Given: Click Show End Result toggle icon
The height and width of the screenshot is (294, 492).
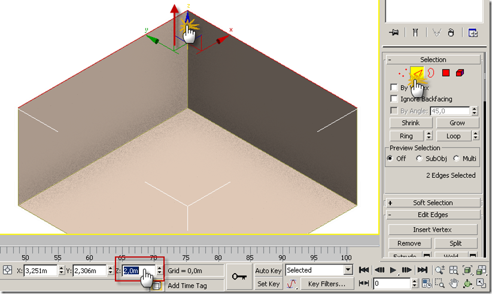Looking at the screenshot, I should pyautogui.click(x=415, y=32).
